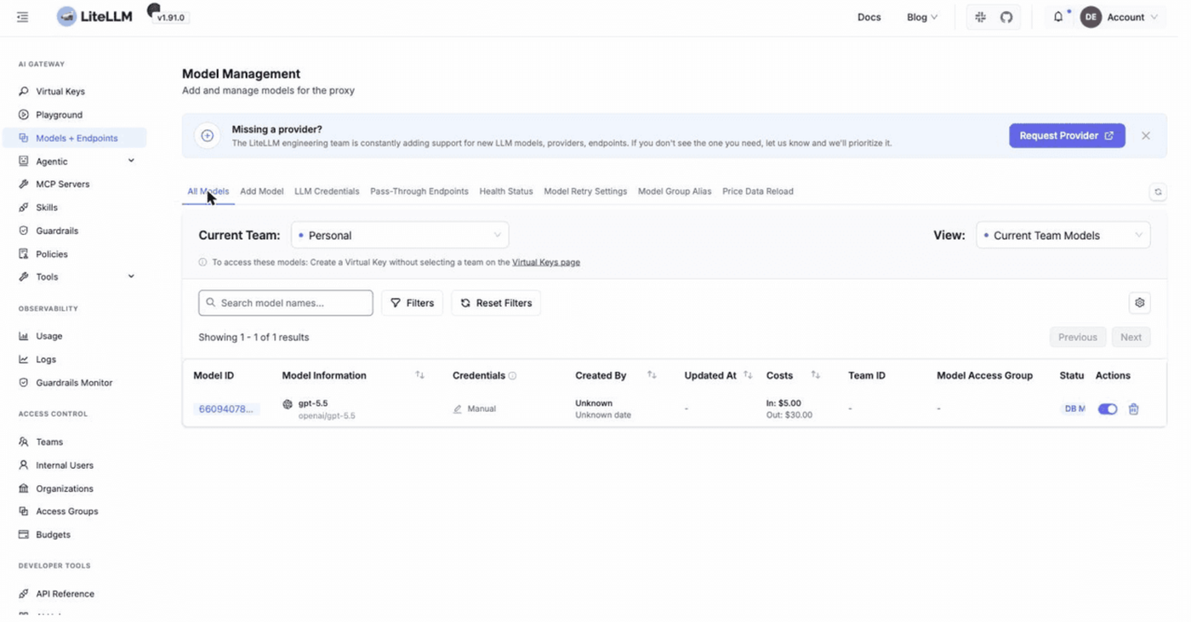Click the Previous page button
This screenshot has width=1191, height=622.
pyautogui.click(x=1078, y=338)
